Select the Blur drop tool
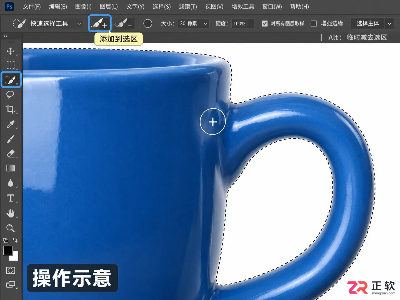The image size is (400, 300). coord(11,183)
